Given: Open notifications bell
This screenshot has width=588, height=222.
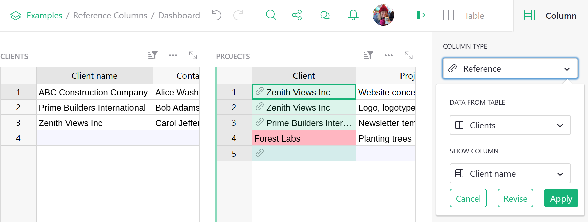Looking at the screenshot, I should coord(353,15).
